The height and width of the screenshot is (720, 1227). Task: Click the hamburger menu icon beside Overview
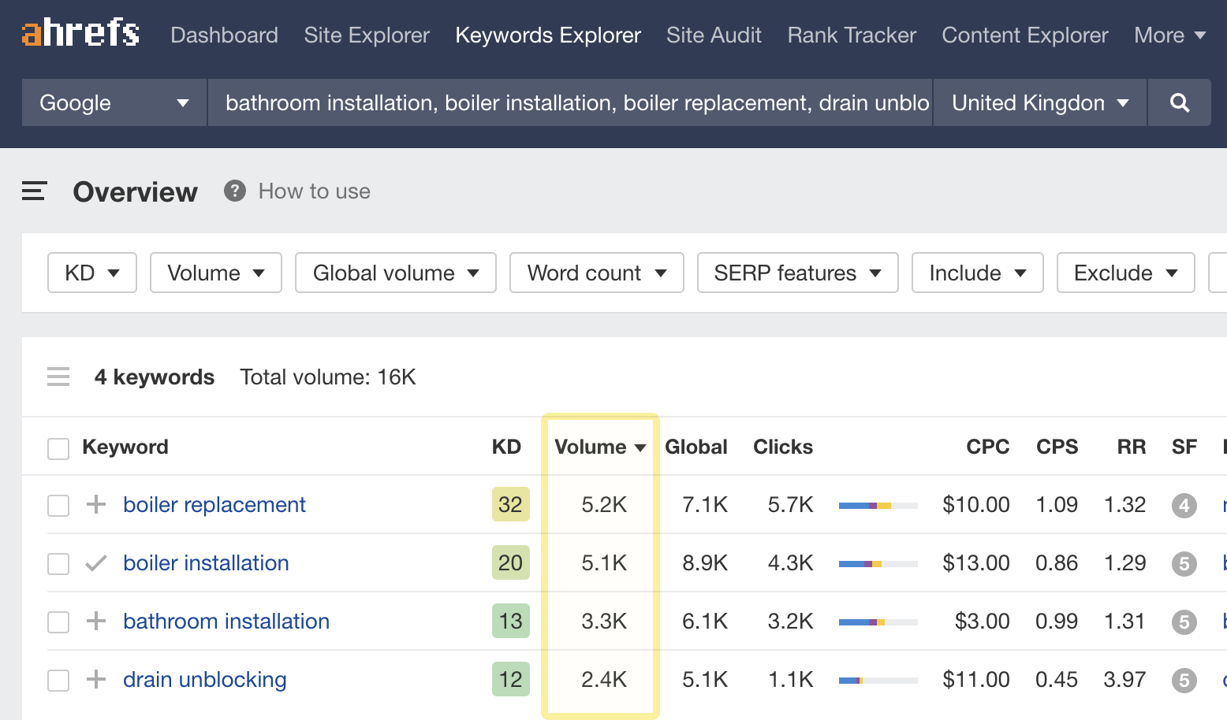coord(34,191)
